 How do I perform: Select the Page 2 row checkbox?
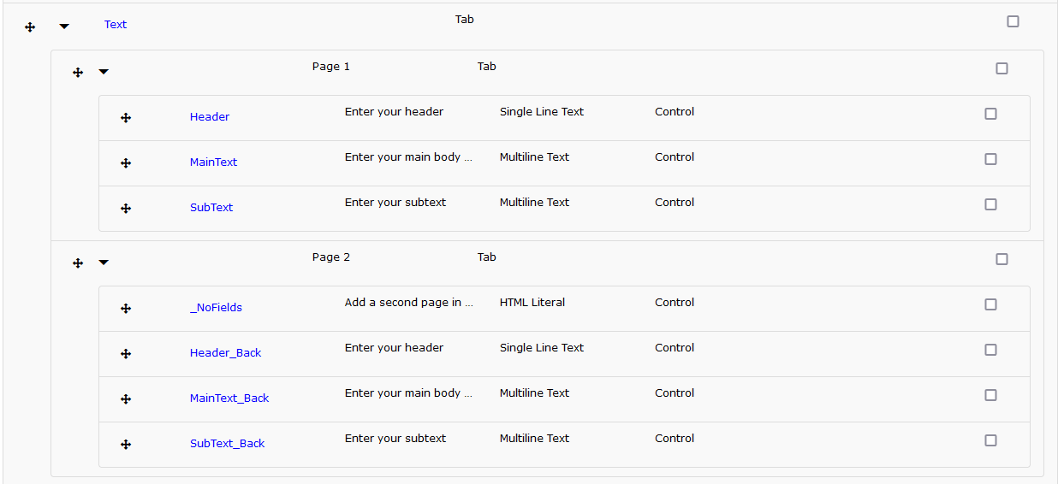click(1002, 259)
